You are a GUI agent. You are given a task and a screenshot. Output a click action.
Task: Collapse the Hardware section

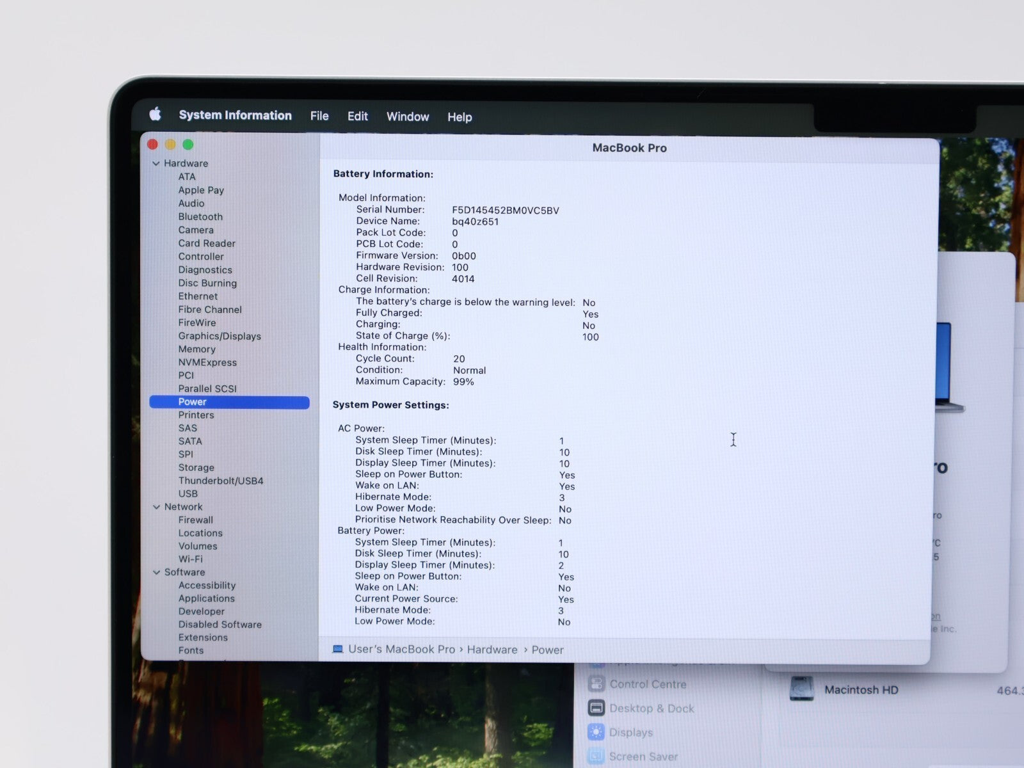click(x=156, y=163)
